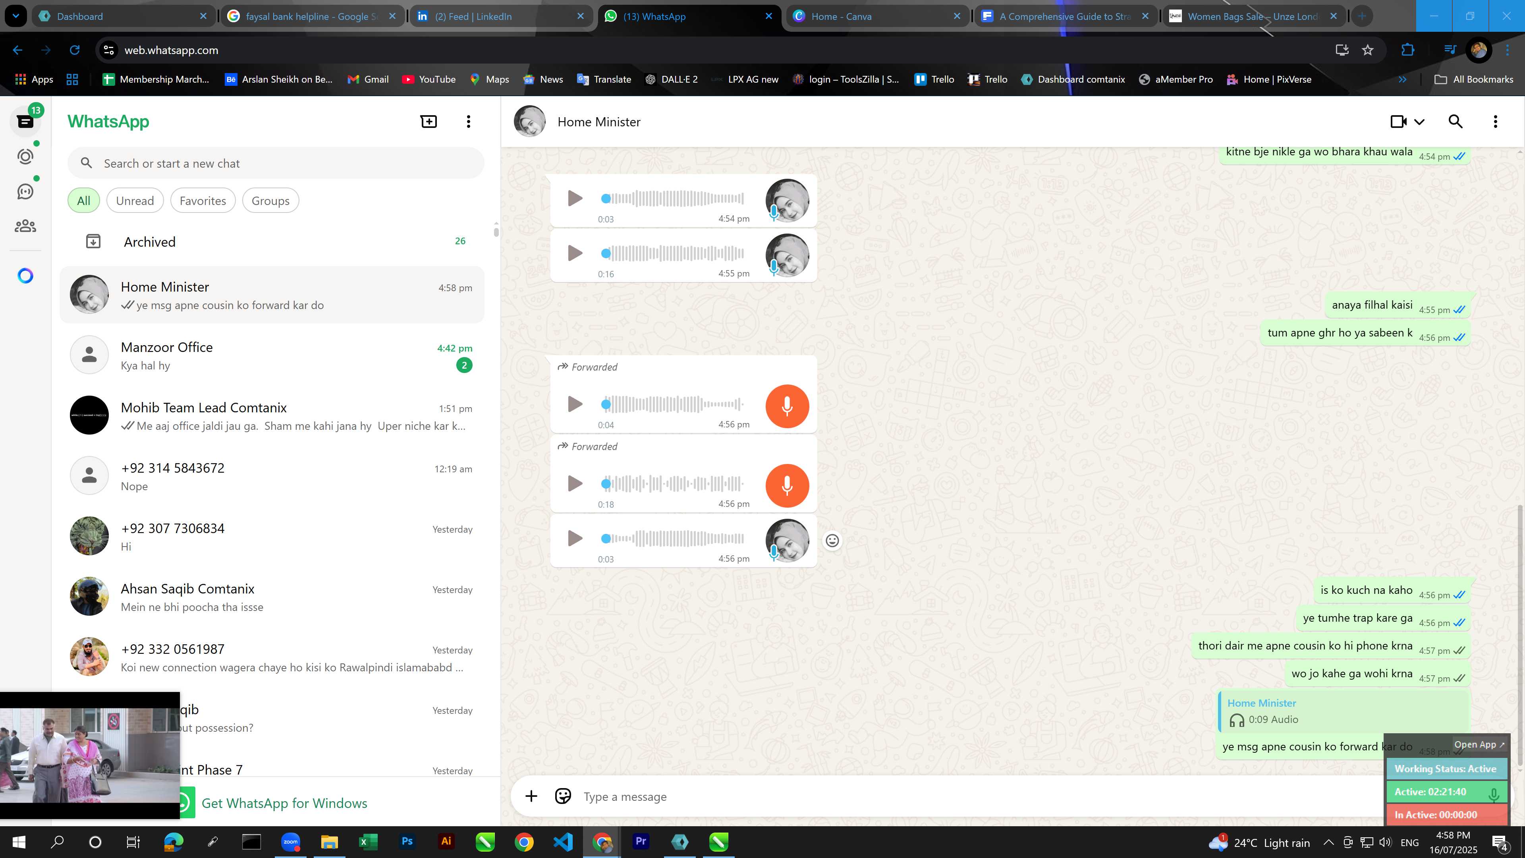Image resolution: width=1525 pixels, height=858 pixels.
Task: Open the Gmail bookmark
Action: click(x=368, y=79)
